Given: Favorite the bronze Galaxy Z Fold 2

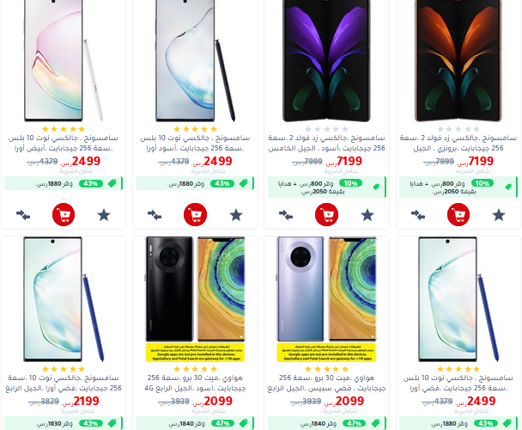Looking at the screenshot, I should [499, 215].
